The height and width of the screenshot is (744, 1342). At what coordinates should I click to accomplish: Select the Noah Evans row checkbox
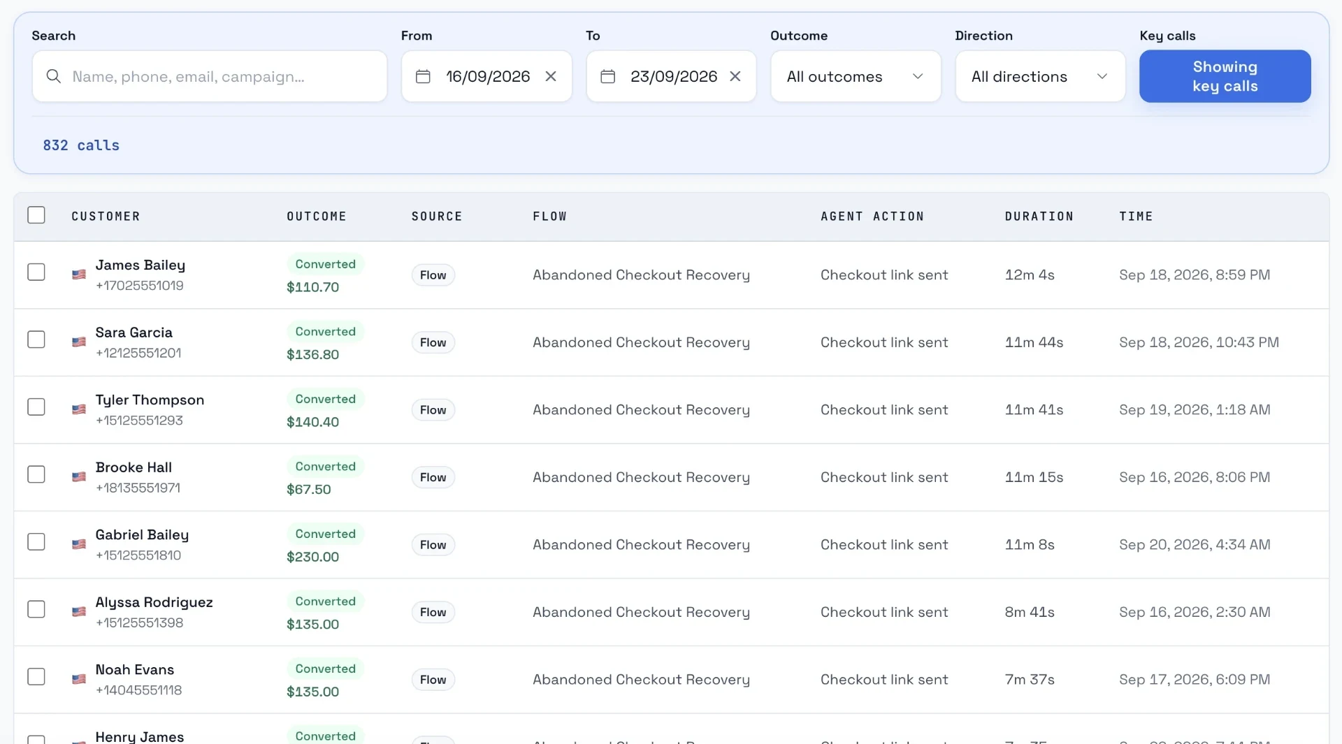pos(36,676)
